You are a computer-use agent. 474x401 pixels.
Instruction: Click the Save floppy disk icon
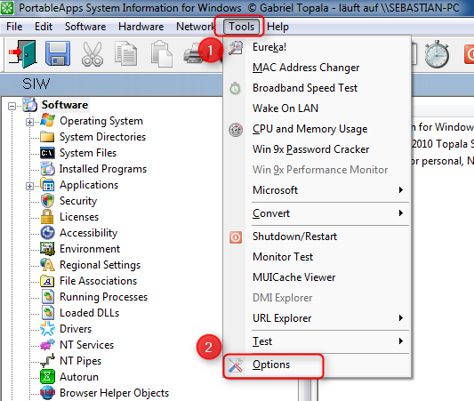58,53
